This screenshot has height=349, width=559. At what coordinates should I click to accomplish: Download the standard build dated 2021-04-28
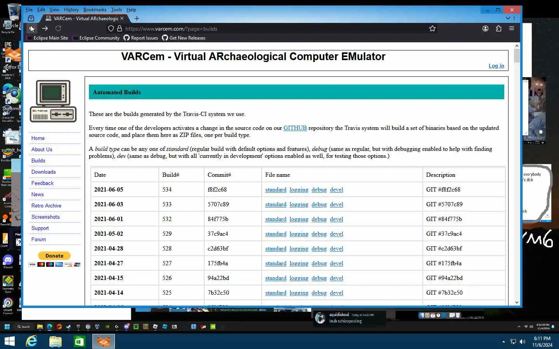(x=276, y=249)
